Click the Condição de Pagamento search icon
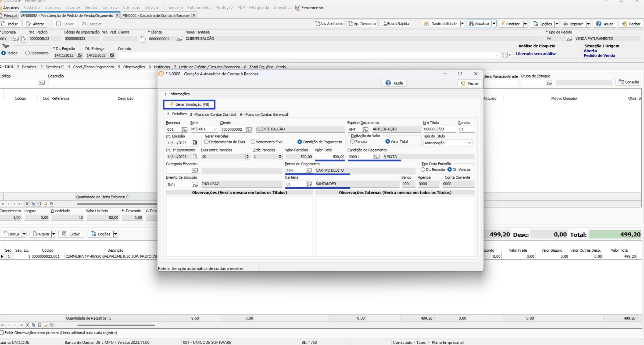Screen dimensions: 644x345 377,157
